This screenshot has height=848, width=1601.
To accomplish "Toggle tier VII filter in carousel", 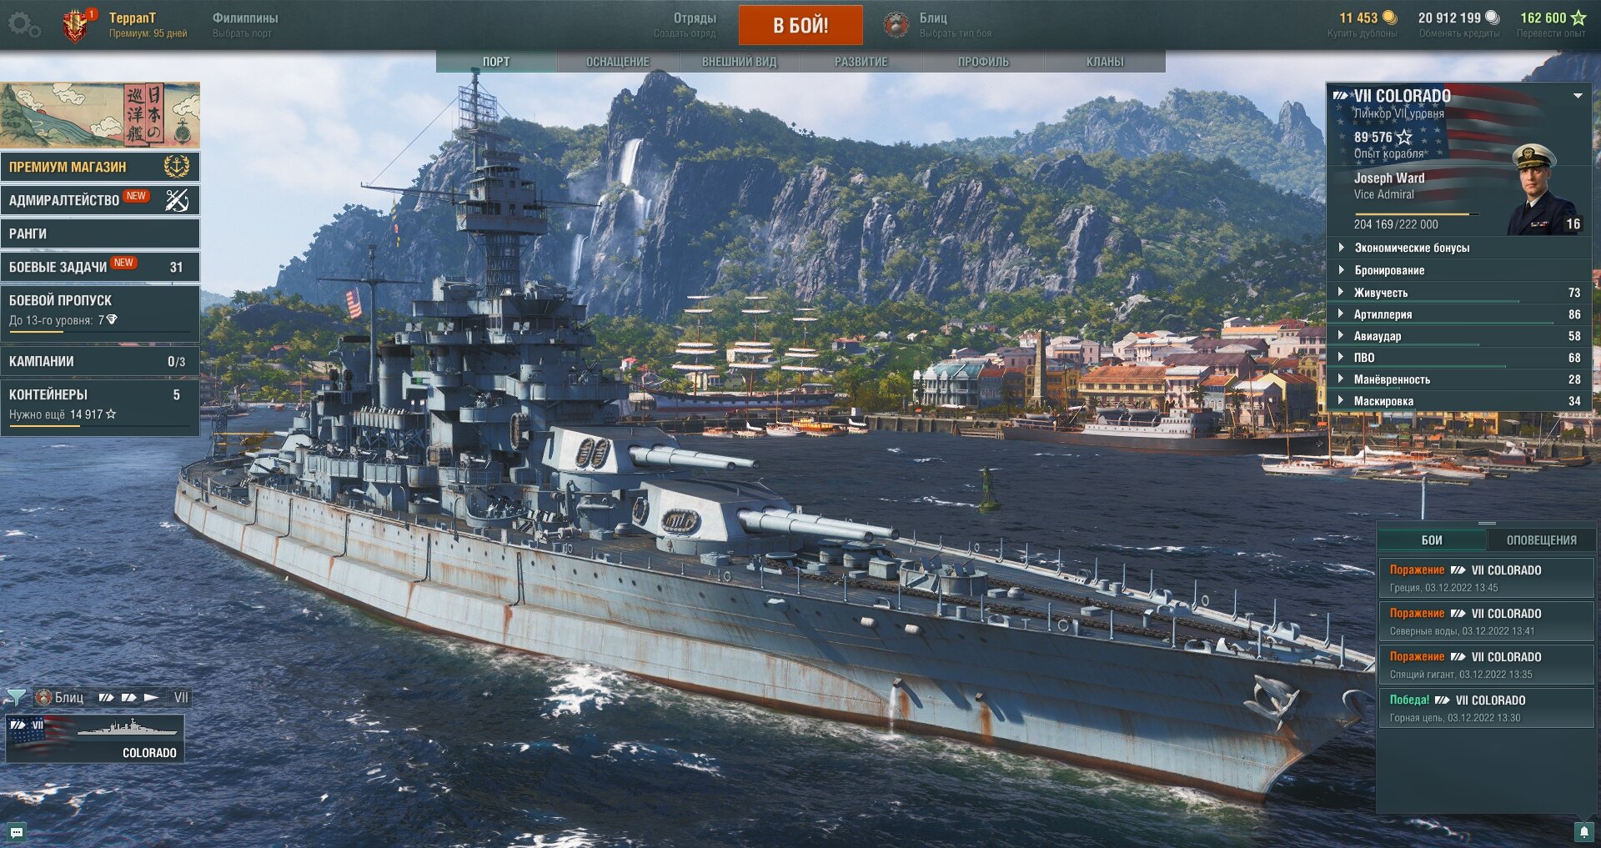I will [181, 697].
